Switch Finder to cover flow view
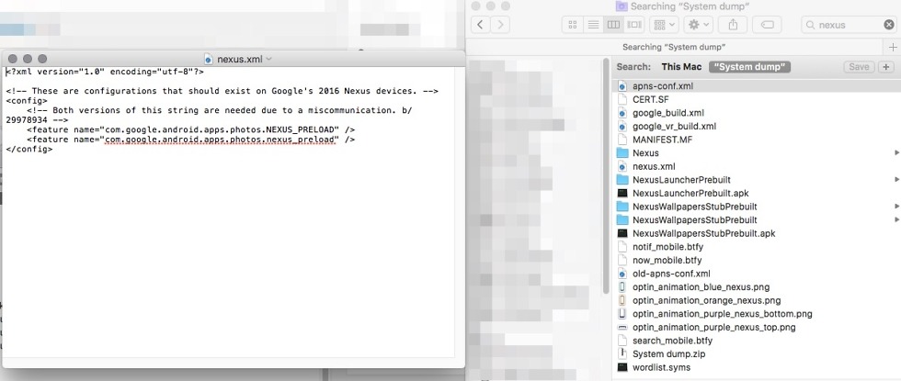 point(634,25)
